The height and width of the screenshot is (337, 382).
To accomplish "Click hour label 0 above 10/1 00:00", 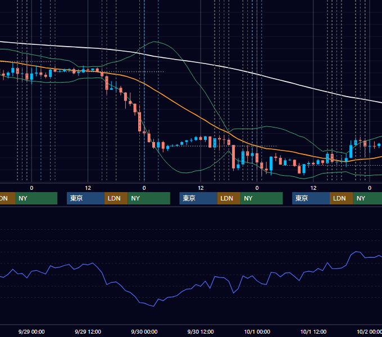I will [257, 188].
